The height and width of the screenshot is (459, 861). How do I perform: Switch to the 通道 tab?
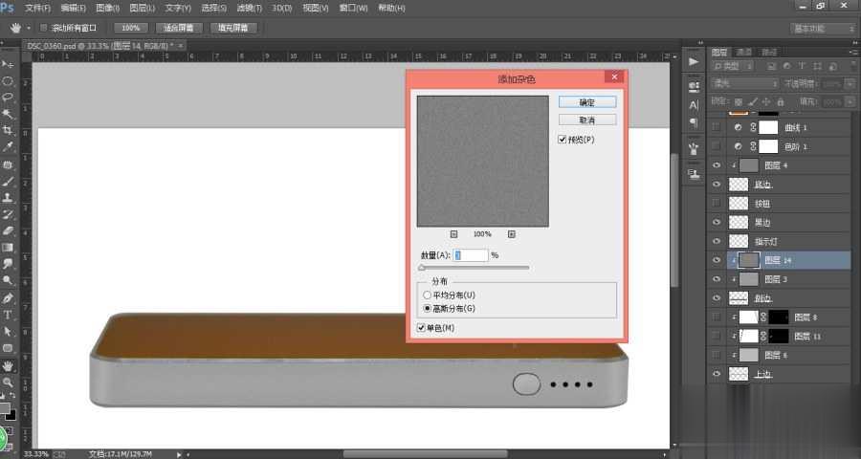click(x=744, y=53)
